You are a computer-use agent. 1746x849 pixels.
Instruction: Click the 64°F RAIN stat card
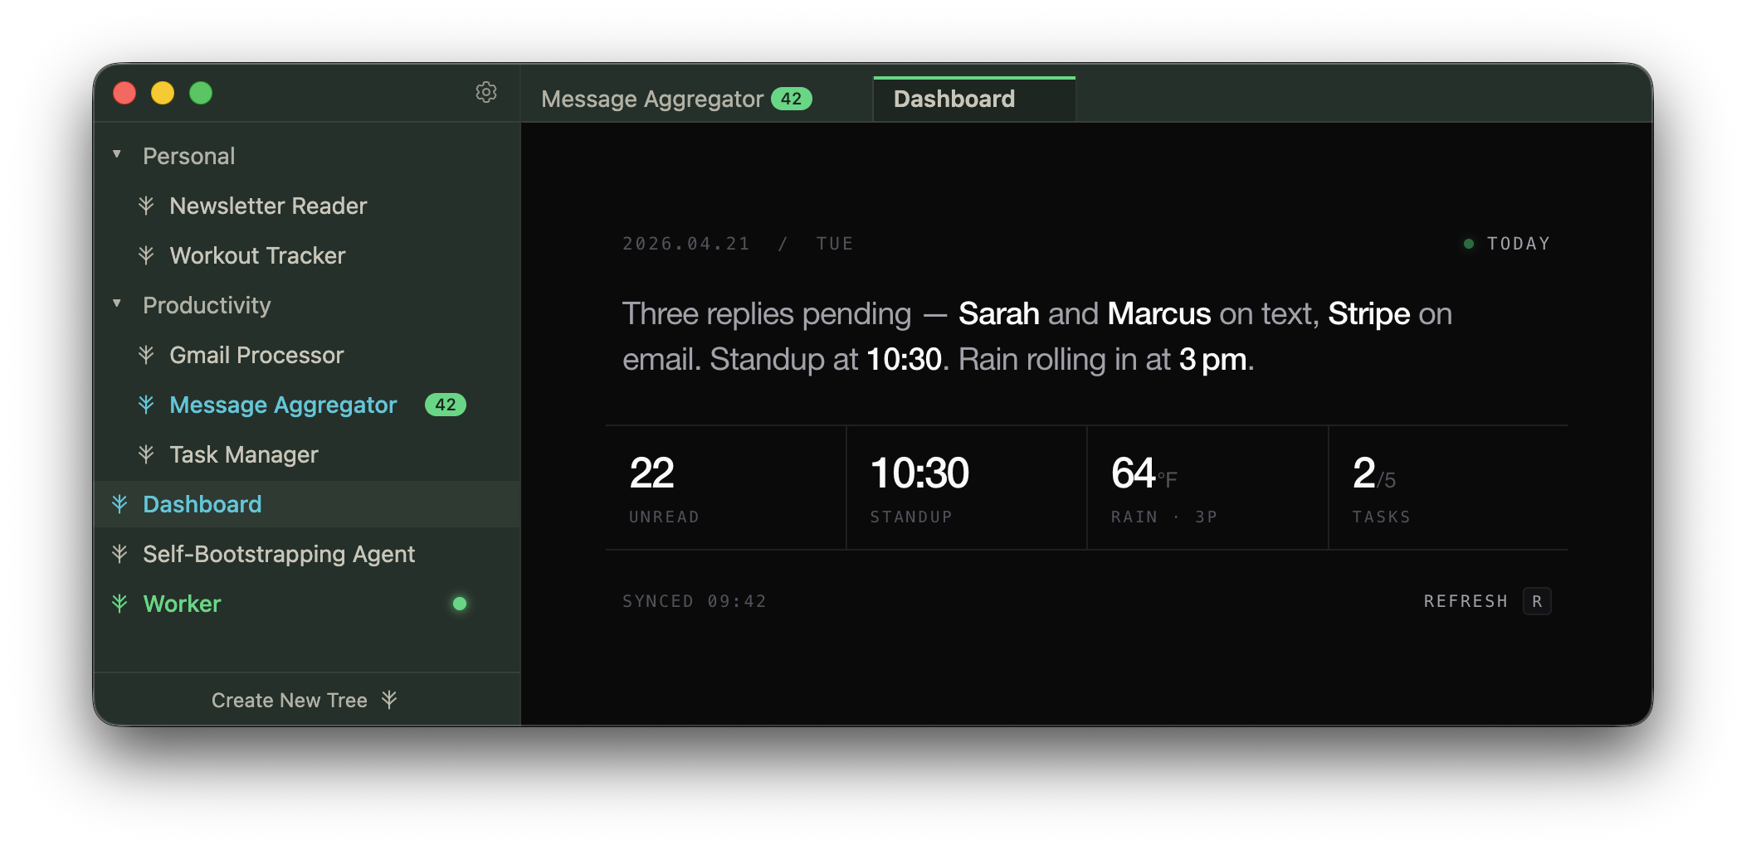click(x=1207, y=488)
